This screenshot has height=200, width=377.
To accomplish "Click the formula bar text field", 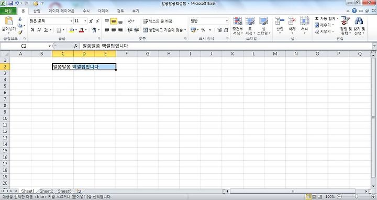I will click(226, 46).
